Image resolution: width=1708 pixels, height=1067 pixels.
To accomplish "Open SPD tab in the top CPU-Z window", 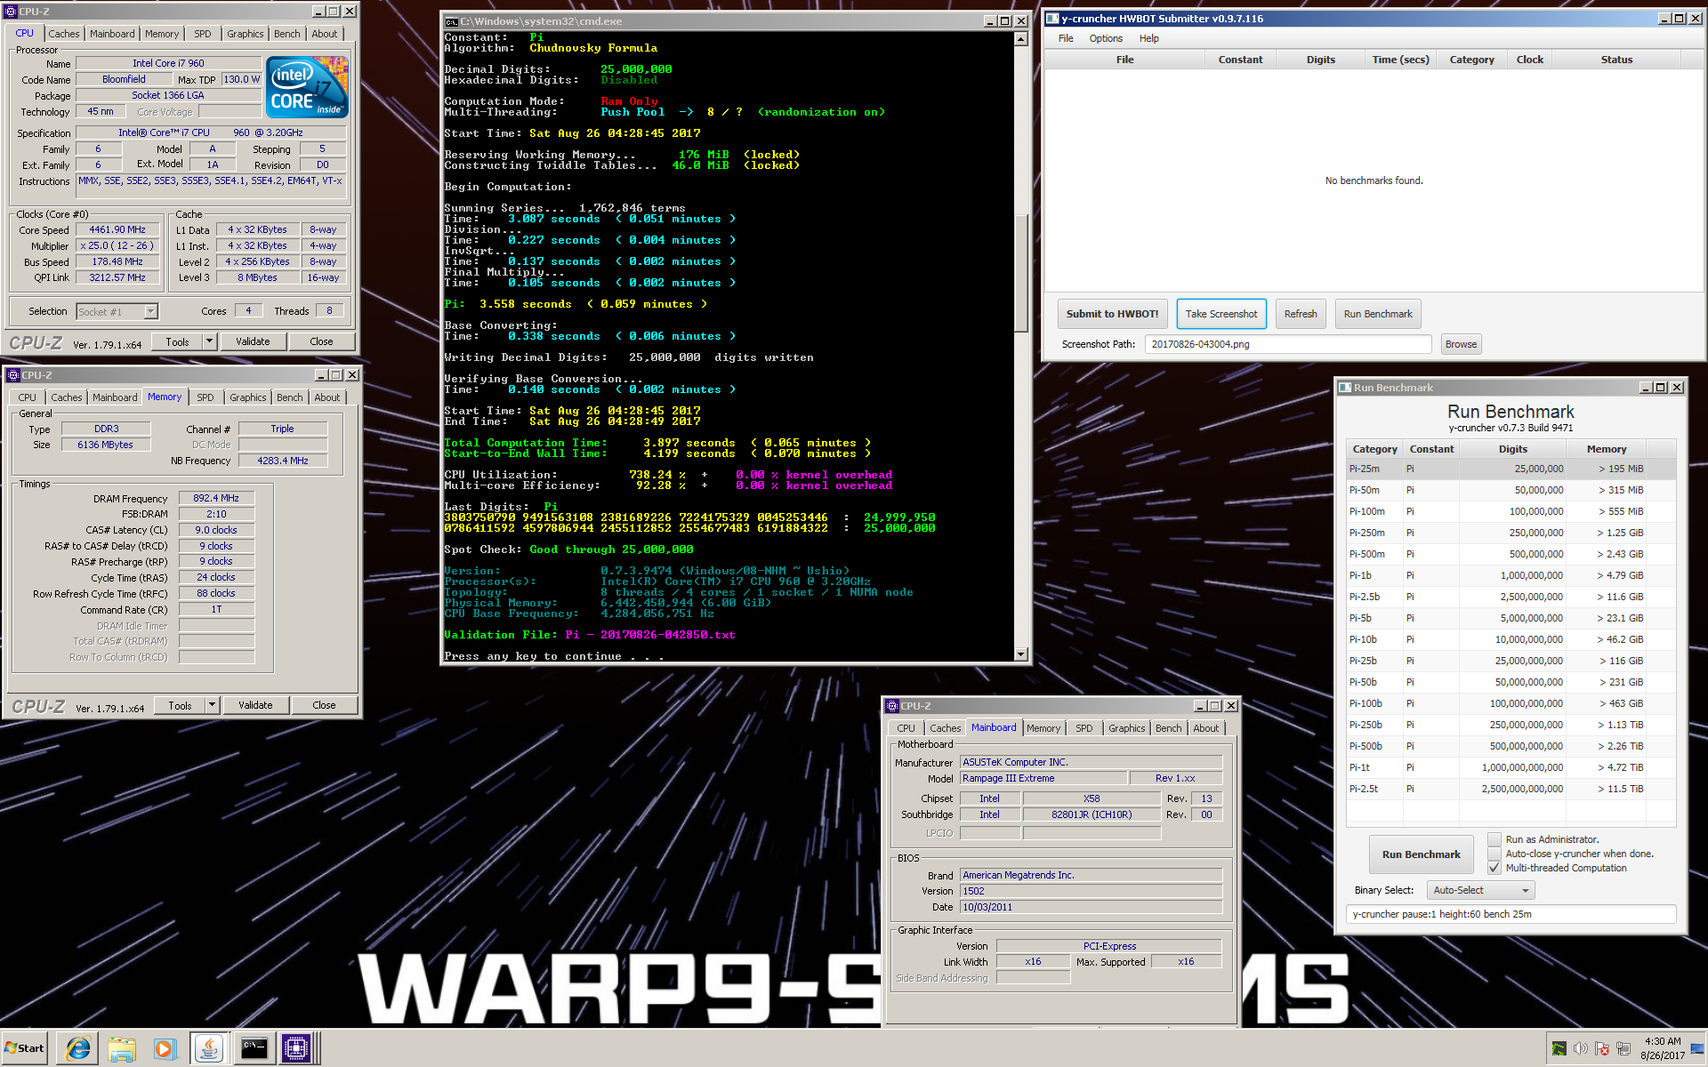I will pyautogui.click(x=203, y=34).
